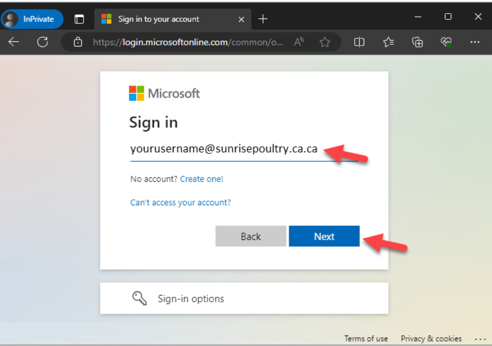Open the InPrivate profile menu
The height and width of the screenshot is (346, 492).
(x=32, y=19)
